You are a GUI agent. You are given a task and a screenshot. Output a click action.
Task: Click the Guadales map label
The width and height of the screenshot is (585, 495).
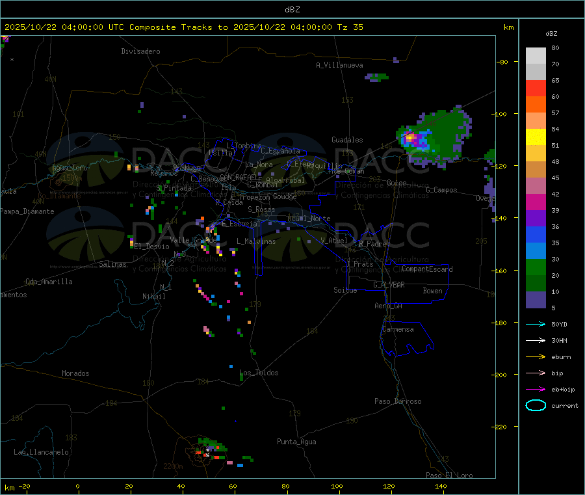[x=347, y=140]
